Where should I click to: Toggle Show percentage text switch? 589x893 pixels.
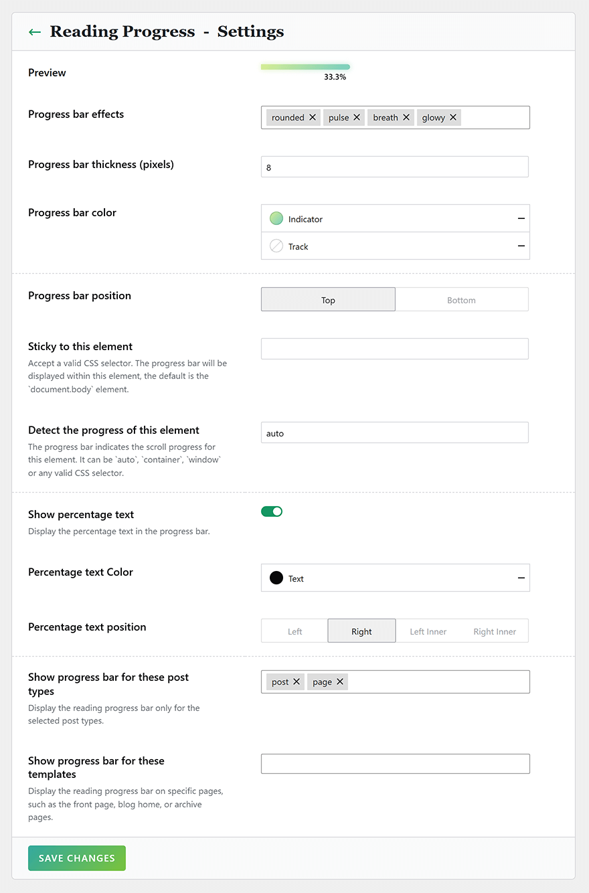coord(272,511)
